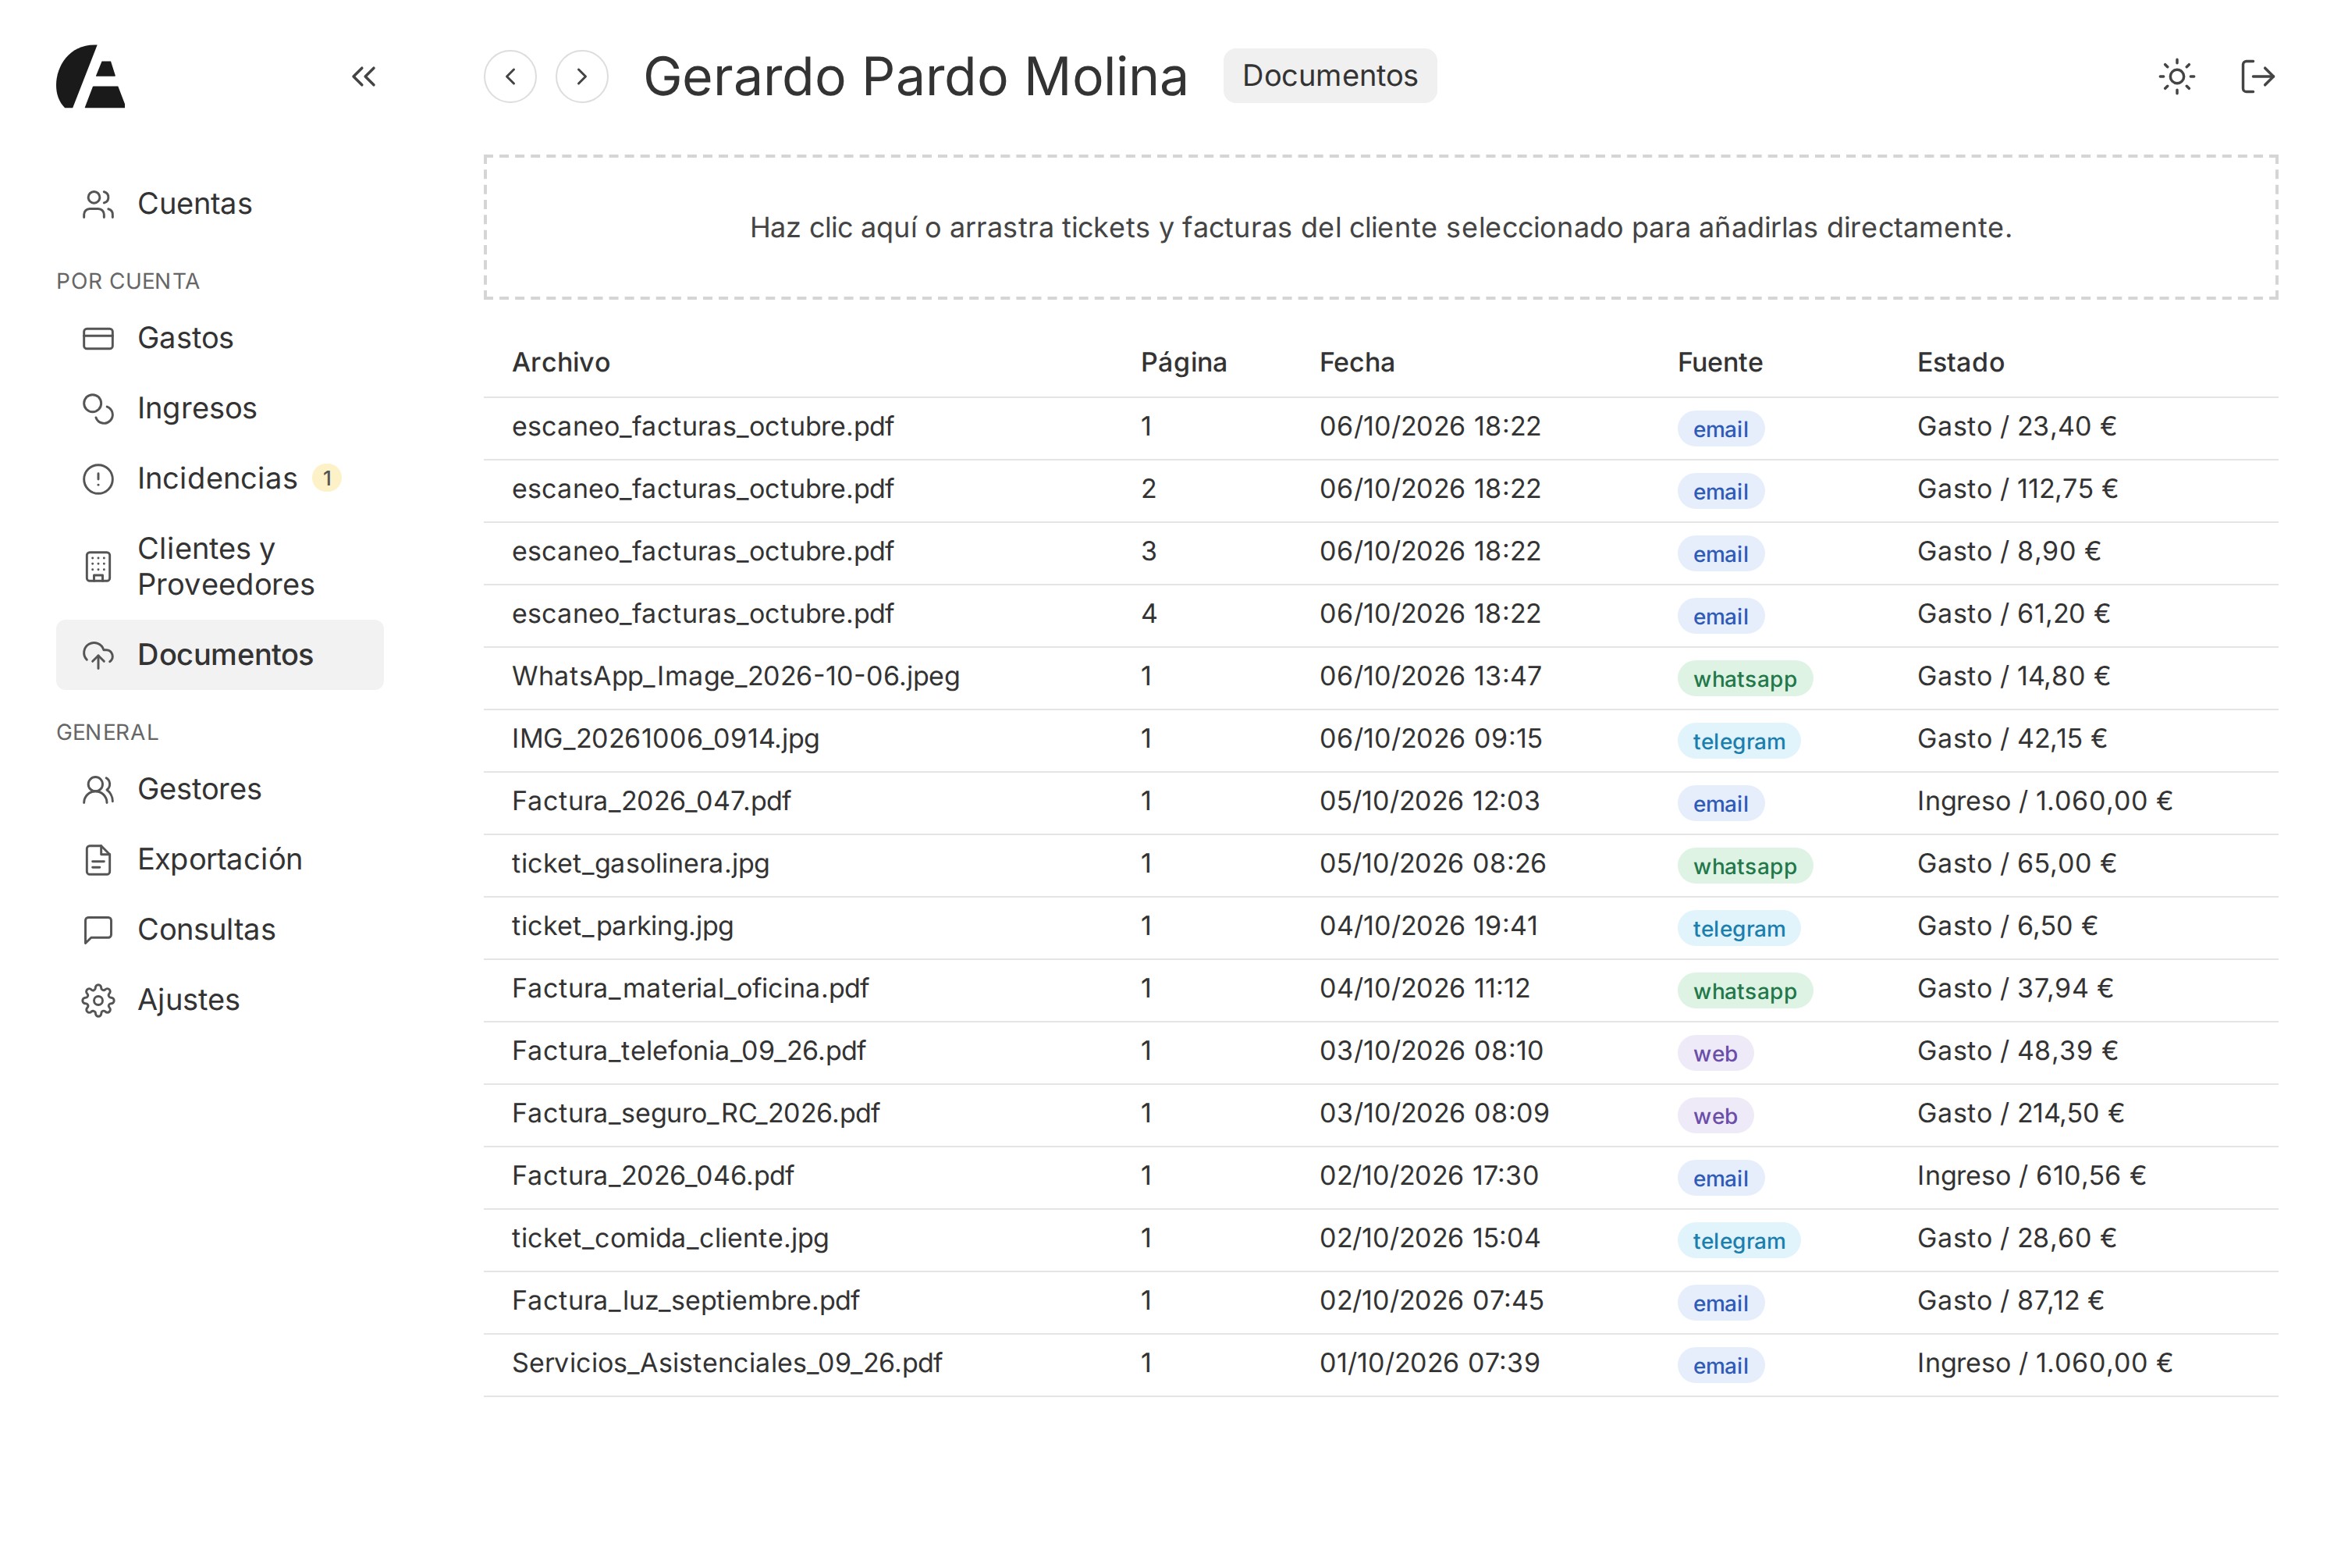The width and height of the screenshot is (2341, 1561).
Task: Open ticket_gasolinera.jpg
Action: click(x=1380, y=866)
